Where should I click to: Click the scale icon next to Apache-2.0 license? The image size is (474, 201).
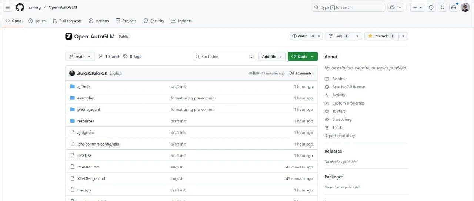pyautogui.click(x=327, y=87)
